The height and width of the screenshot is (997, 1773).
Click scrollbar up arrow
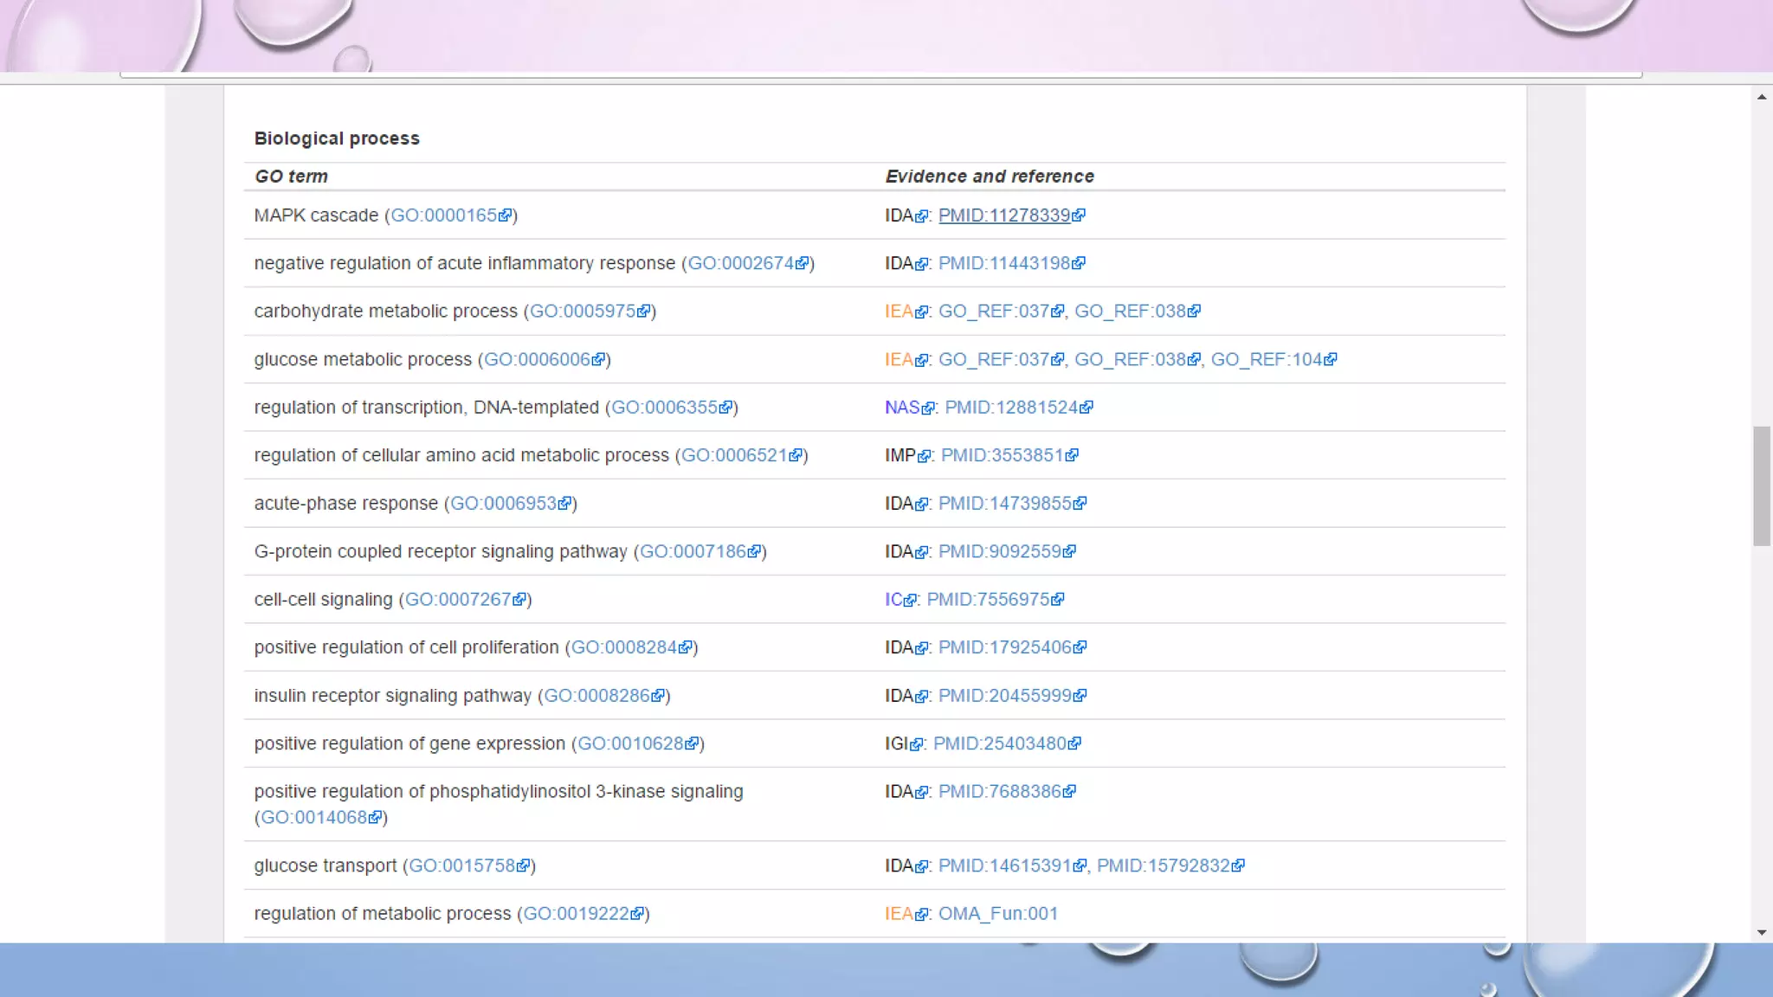coord(1762,97)
